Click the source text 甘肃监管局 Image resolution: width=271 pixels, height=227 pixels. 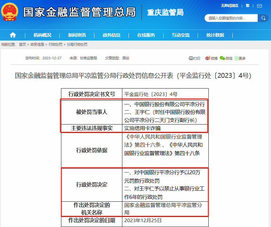click(88, 58)
